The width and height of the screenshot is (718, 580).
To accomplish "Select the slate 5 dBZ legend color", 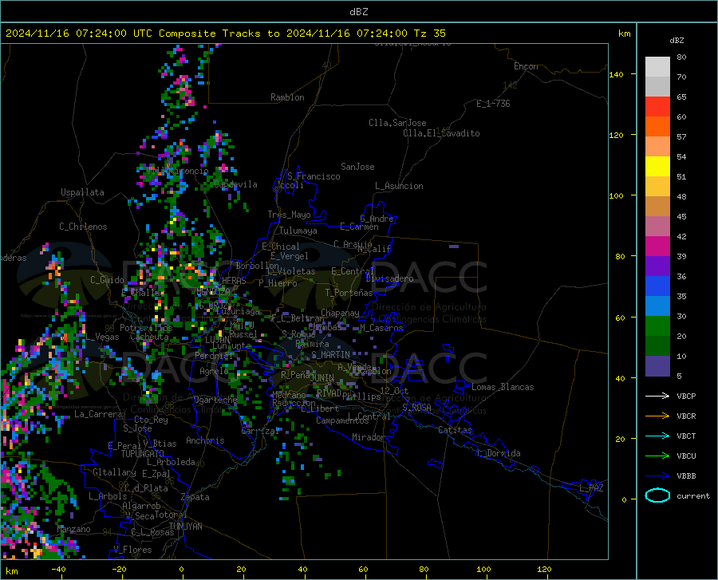I will coord(657,366).
